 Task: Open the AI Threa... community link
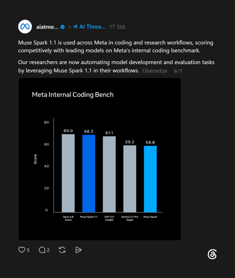[x=92, y=27]
